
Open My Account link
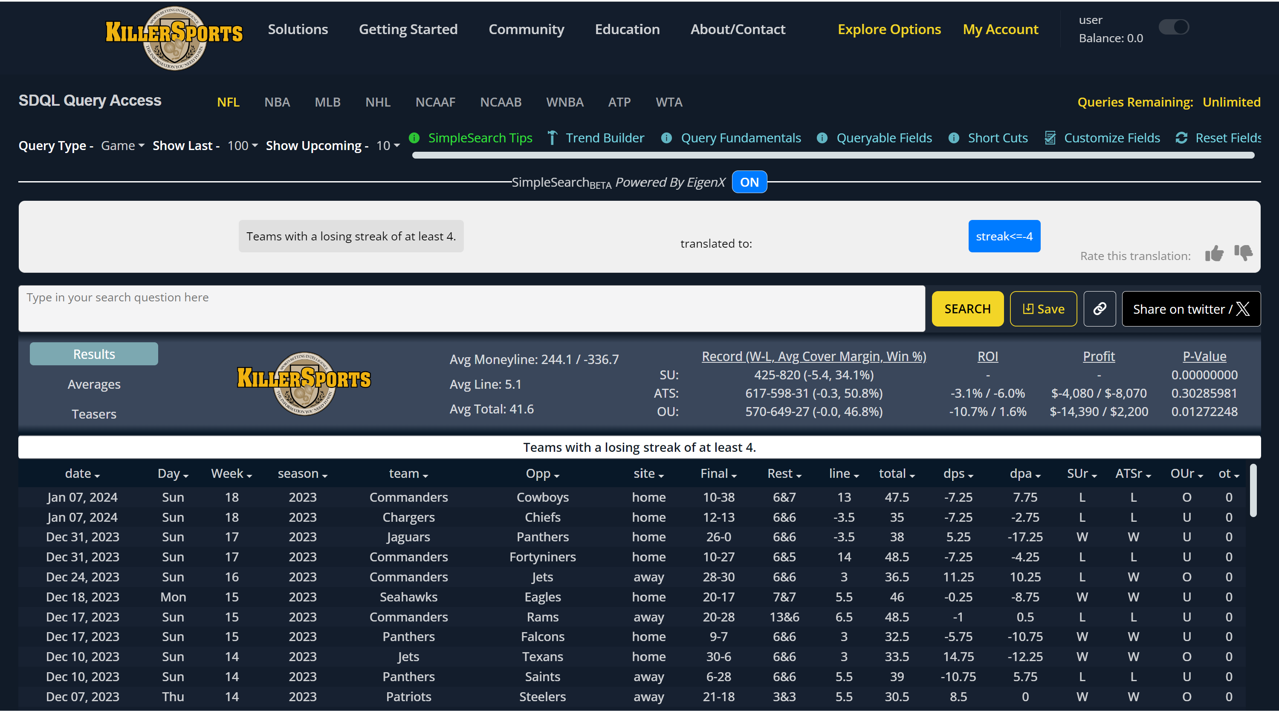(1001, 29)
